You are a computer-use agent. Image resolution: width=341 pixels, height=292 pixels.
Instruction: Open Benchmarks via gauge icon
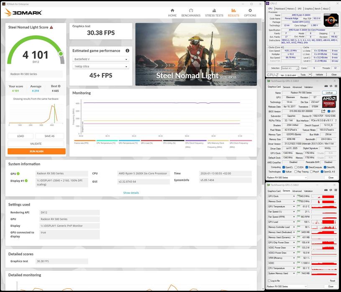click(x=191, y=10)
